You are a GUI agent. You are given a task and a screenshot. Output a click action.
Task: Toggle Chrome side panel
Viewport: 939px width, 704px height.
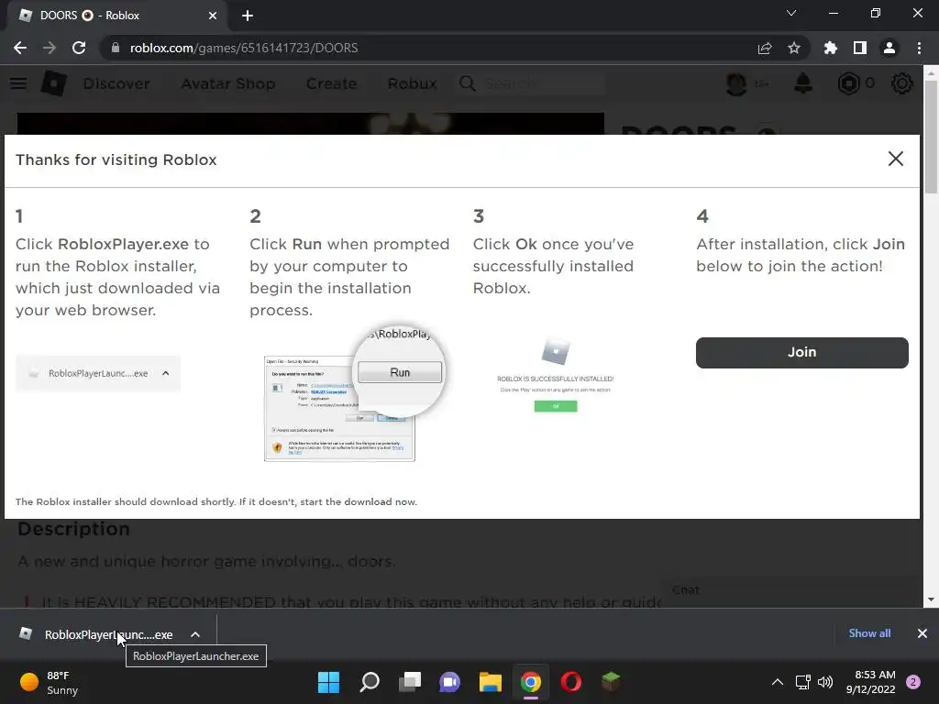(860, 48)
